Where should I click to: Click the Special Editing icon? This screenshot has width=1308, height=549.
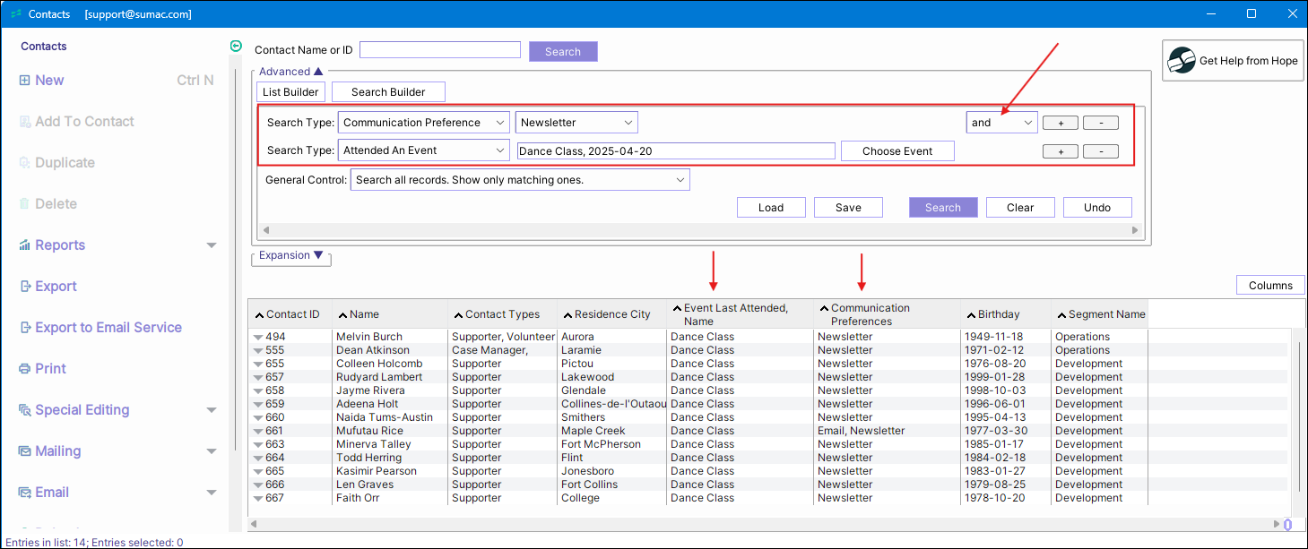pos(25,410)
